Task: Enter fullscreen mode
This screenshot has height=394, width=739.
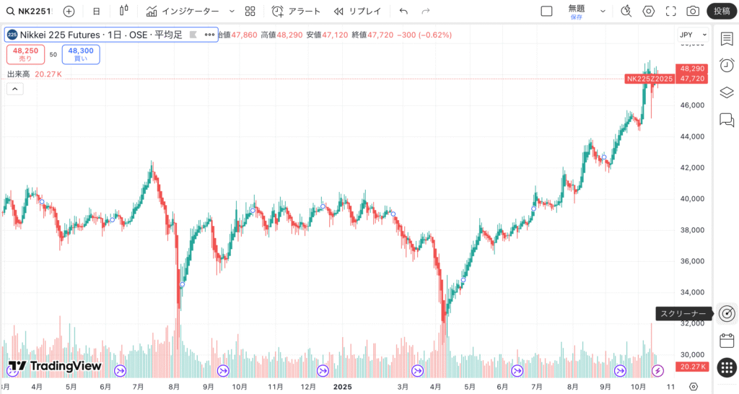Action: click(x=670, y=11)
